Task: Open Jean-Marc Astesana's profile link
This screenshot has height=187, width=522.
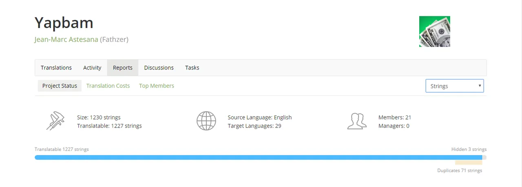Action: click(66, 39)
